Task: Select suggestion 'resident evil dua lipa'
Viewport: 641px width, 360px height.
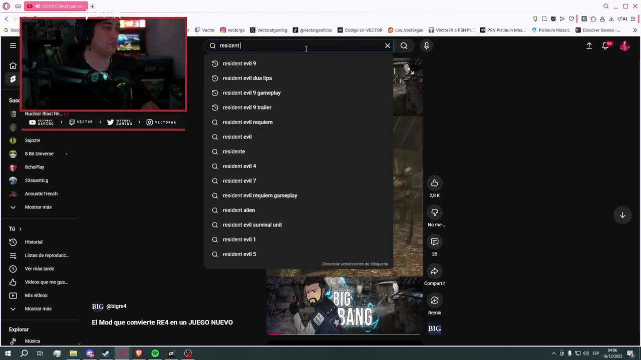Action: tap(298, 78)
